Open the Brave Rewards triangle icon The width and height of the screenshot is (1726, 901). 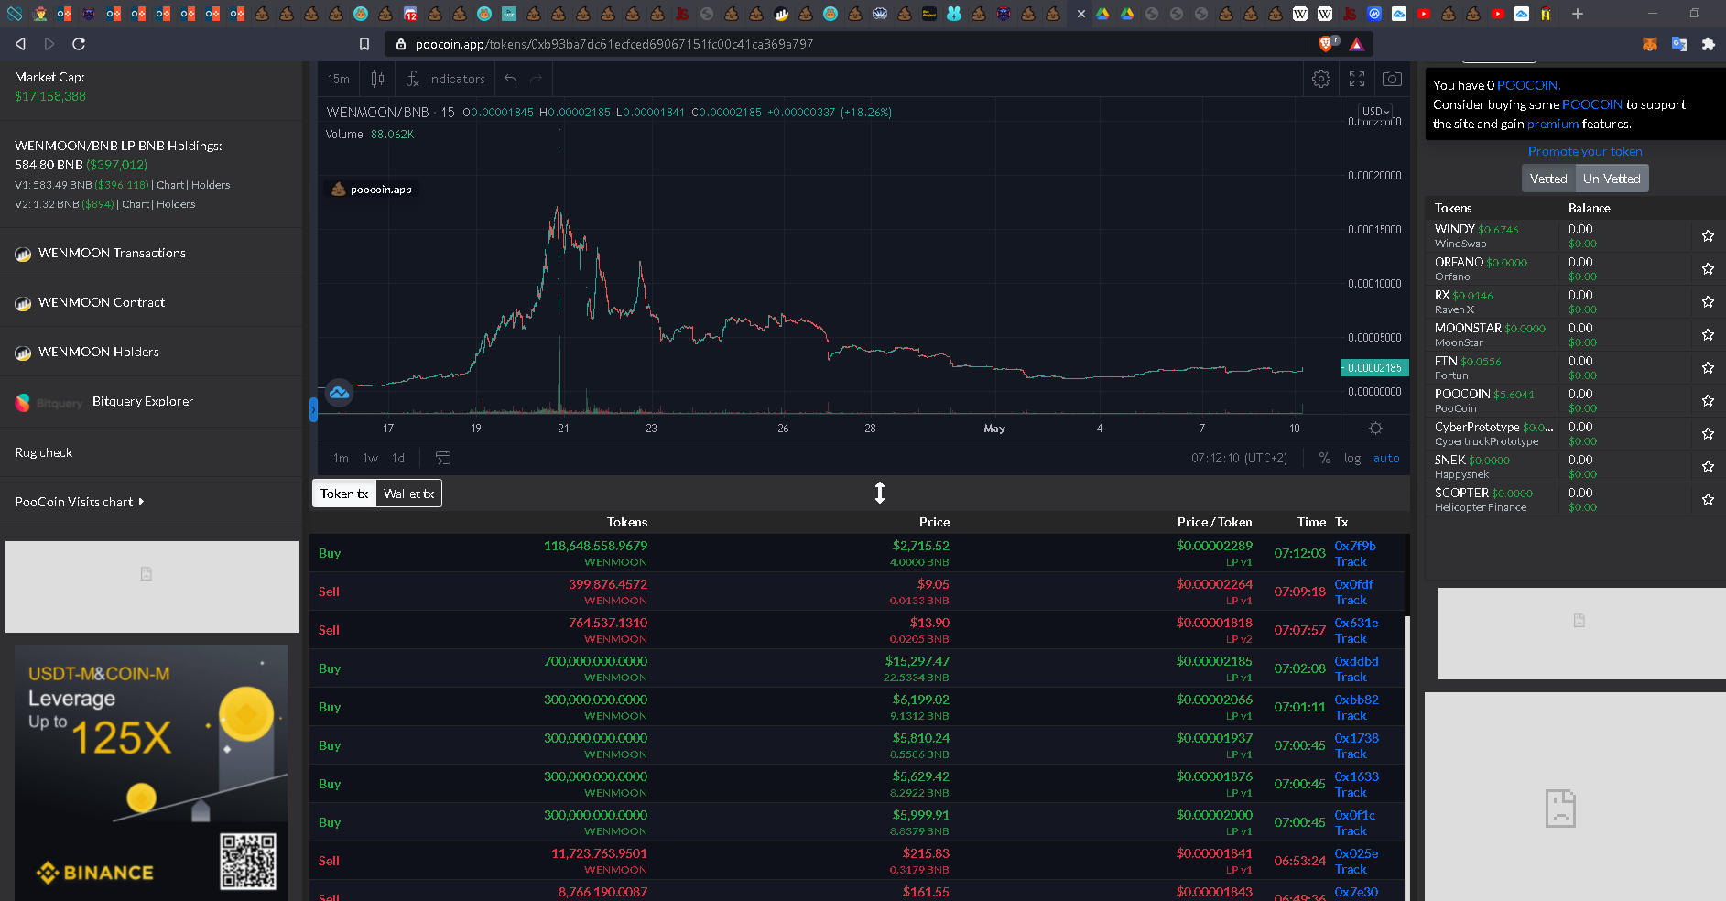coord(1356,44)
